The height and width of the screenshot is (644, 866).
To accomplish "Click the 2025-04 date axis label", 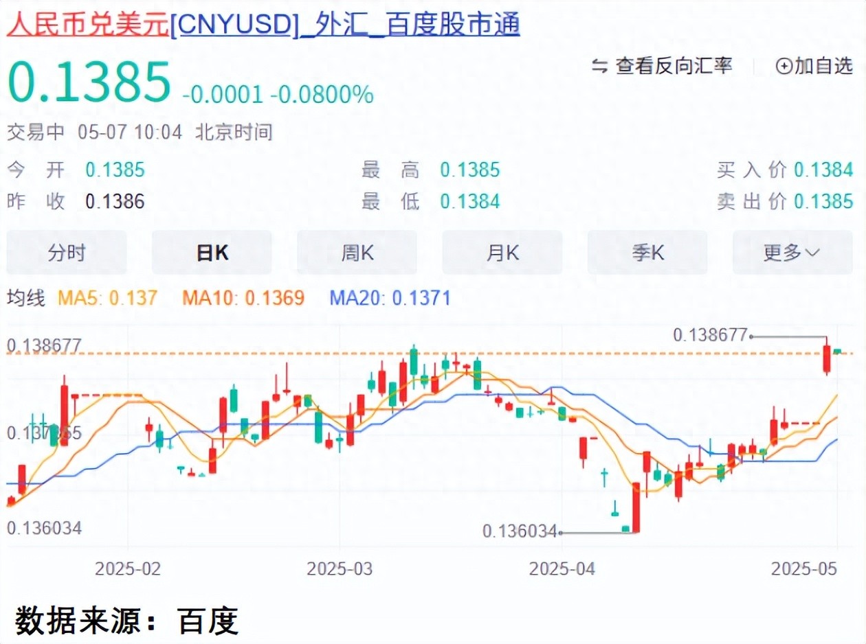I will 562,568.
